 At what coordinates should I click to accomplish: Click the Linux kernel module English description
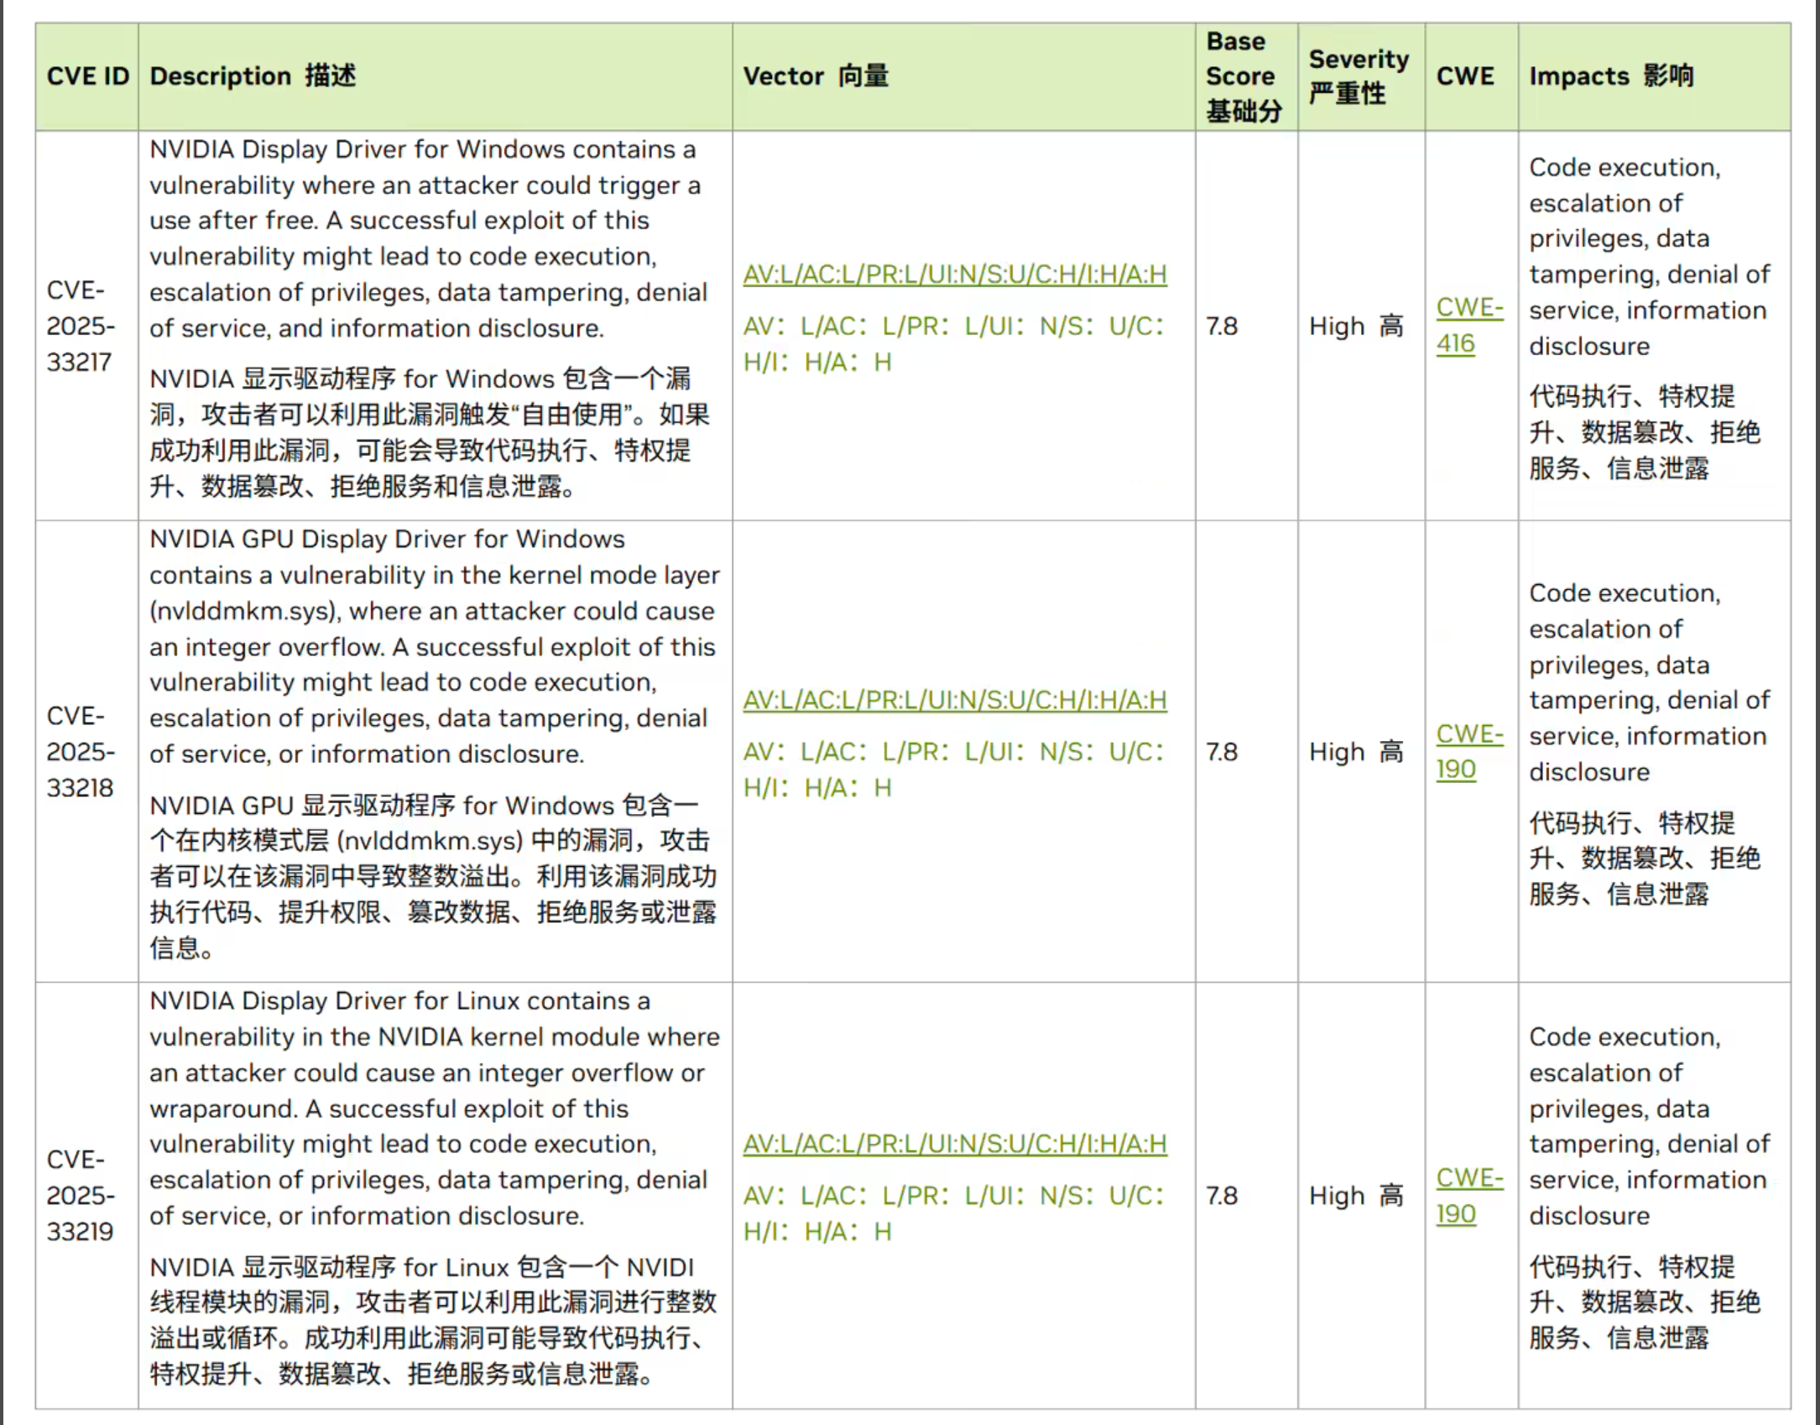(433, 1108)
